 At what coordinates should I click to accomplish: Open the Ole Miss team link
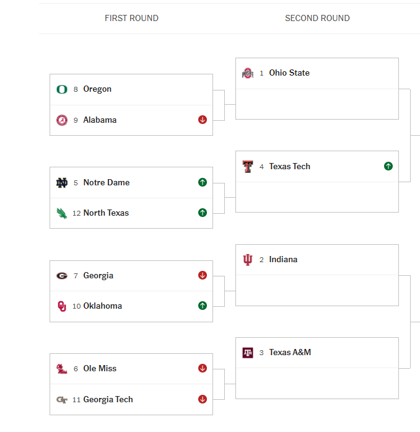[100, 369]
